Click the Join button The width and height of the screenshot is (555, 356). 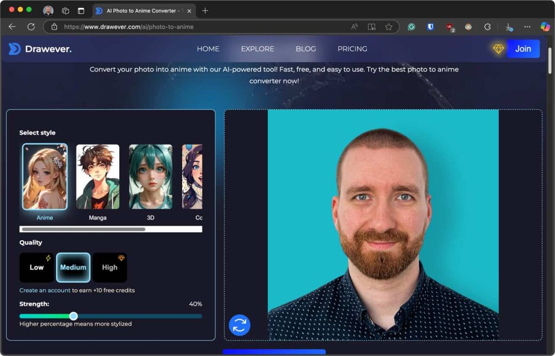click(523, 49)
